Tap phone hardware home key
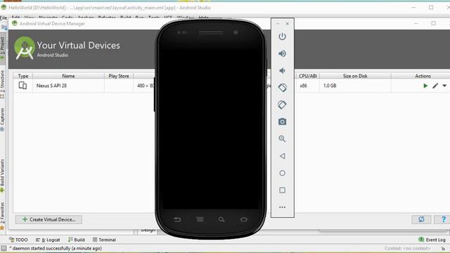450x253 pixels. (243, 219)
